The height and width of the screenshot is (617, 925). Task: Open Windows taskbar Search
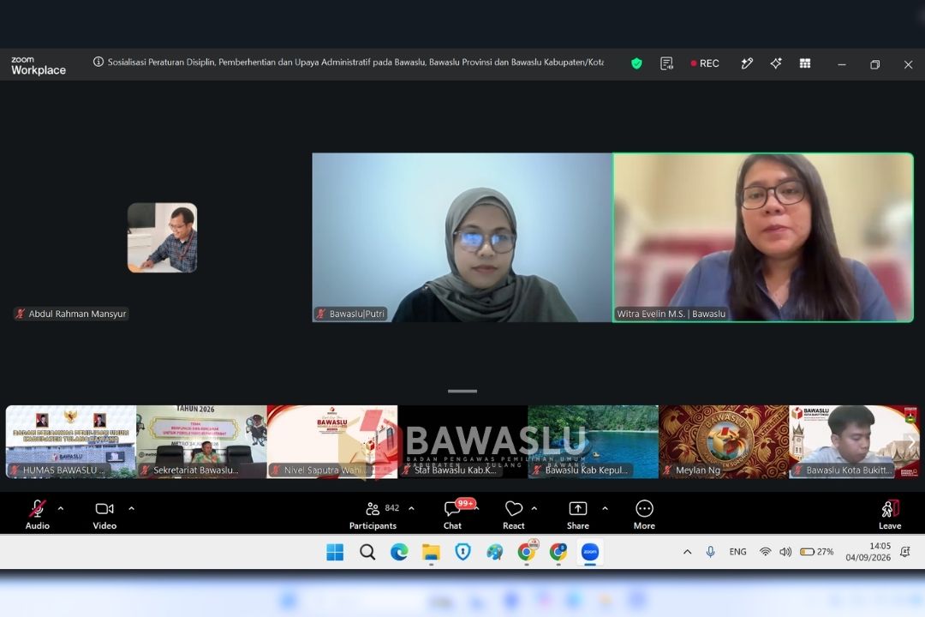click(367, 552)
